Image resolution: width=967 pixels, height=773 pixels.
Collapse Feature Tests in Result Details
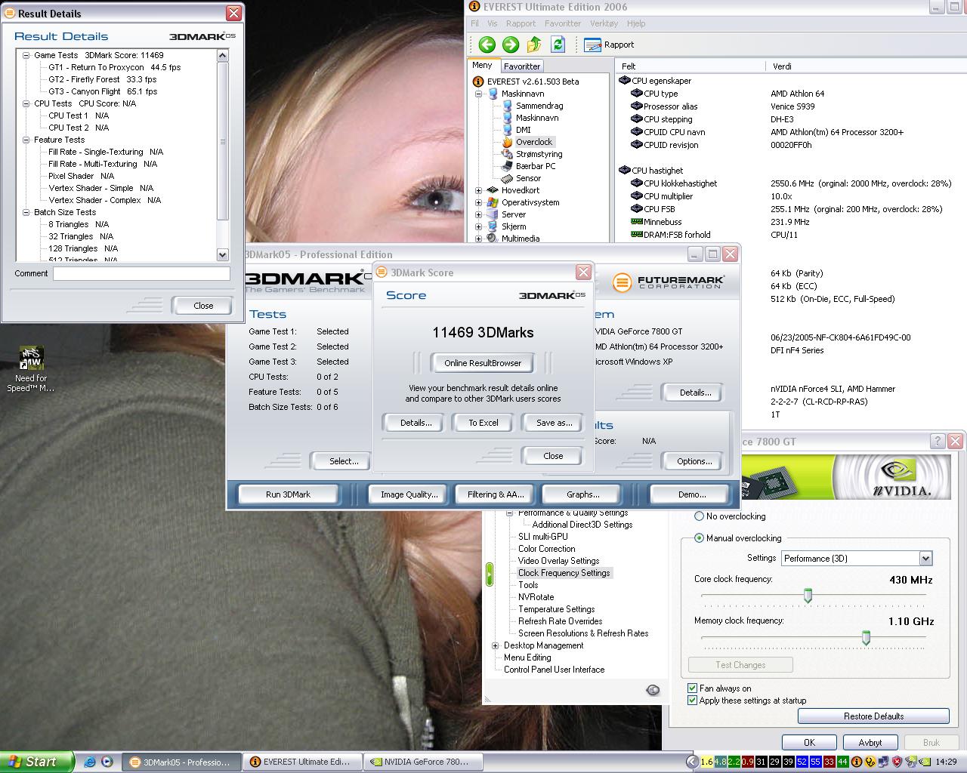point(26,140)
